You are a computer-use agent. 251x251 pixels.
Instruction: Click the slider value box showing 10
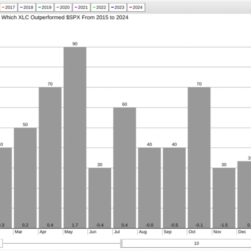pos(187,243)
